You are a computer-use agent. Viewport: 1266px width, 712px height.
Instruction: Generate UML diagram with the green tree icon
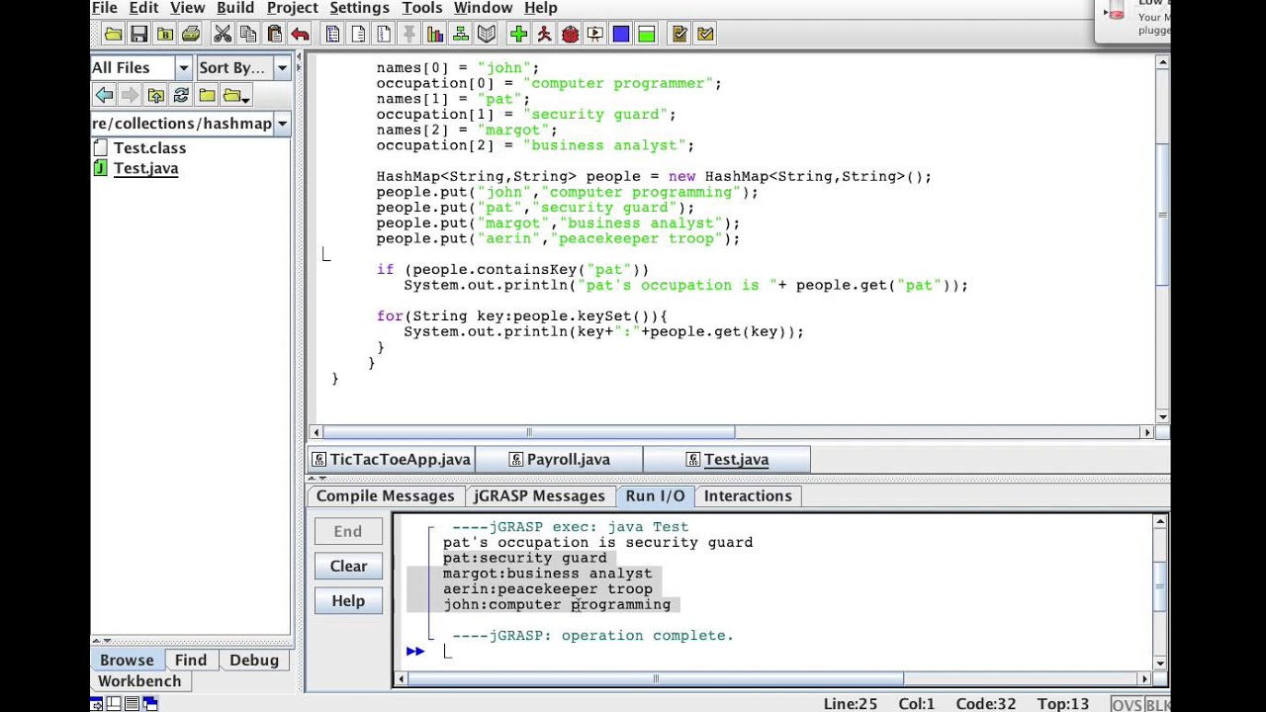[461, 34]
